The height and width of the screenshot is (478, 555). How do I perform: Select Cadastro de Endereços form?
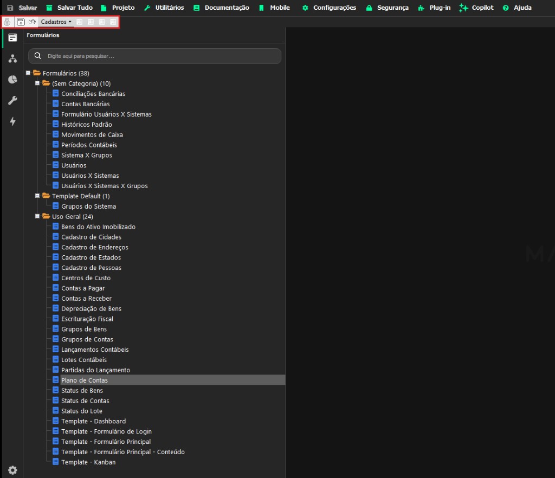pyautogui.click(x=94, y=247)
